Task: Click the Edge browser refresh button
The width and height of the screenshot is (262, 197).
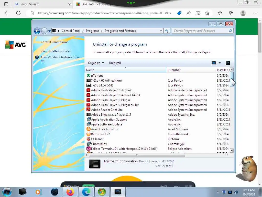Action: 18,13
